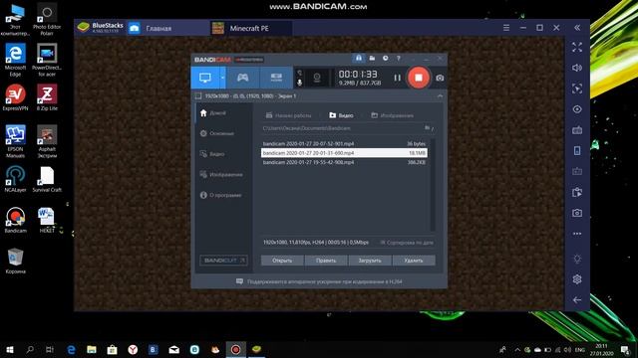Screen dimensions: 638x358
Task: Open the Windows notification center
Action: (x=625, y=350)
